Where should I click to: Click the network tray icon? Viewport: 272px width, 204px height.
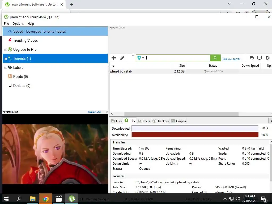pyautogui.click(x=231, y=199)
